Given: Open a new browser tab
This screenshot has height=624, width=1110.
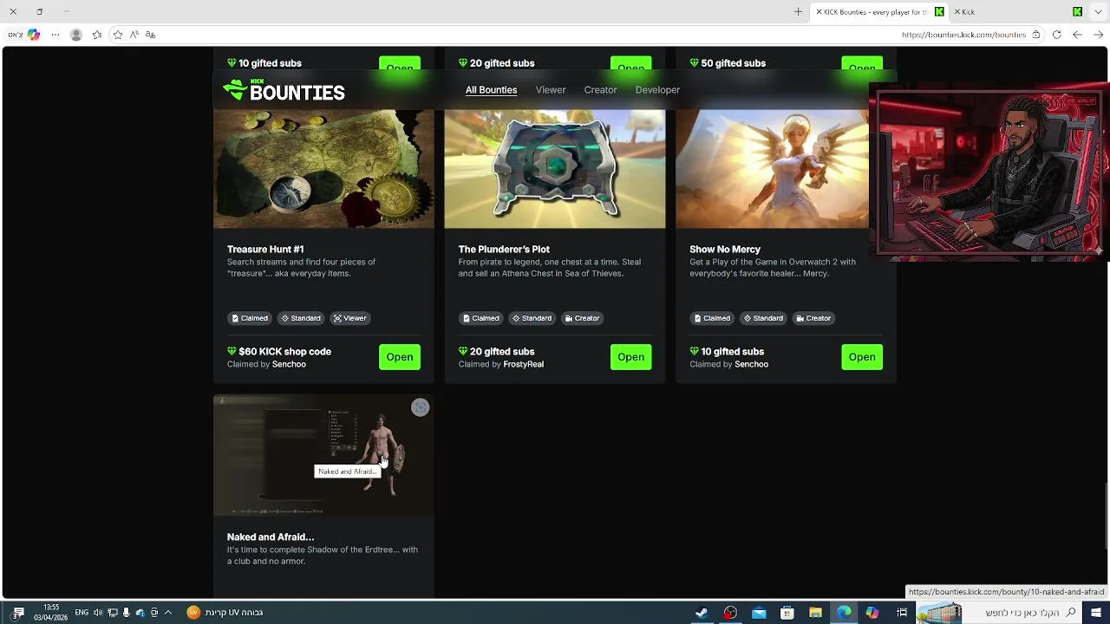Looking at the screenshot, I should tap(798, 11).
